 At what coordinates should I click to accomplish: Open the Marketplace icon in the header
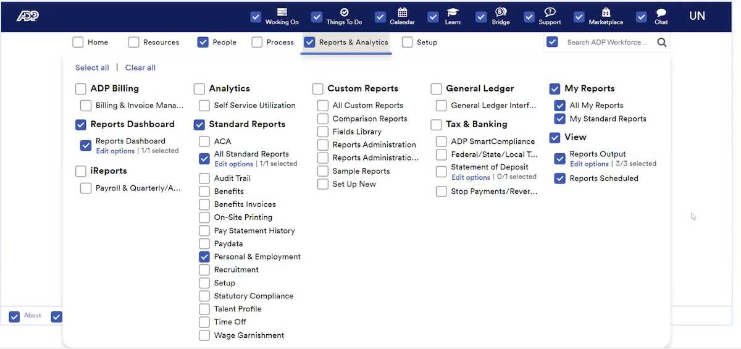click(x=606, y=12)
